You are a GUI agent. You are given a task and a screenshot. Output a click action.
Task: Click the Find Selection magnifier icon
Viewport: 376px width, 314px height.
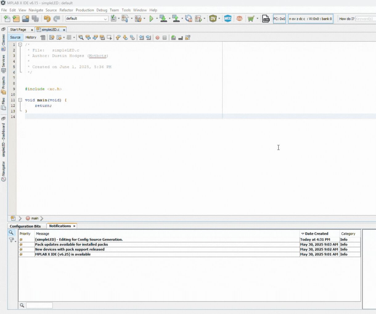[x=81, y=38]
